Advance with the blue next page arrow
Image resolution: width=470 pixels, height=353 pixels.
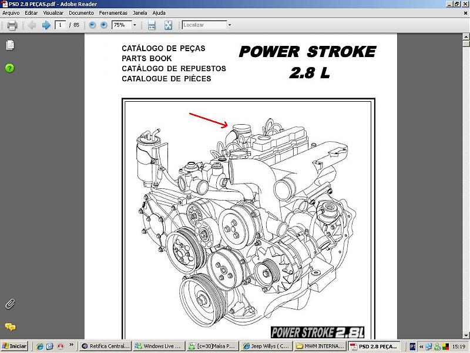click(46, 25)
